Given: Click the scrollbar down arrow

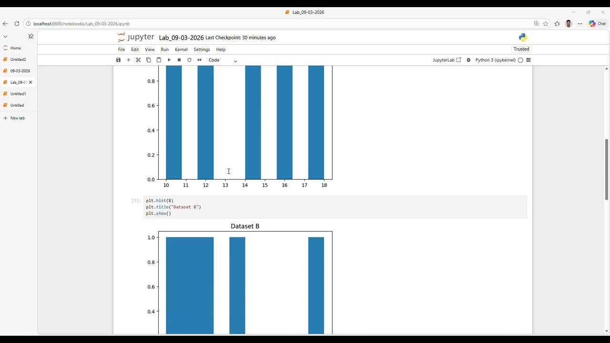Looking at the screenshot, I should coord(606,331).
